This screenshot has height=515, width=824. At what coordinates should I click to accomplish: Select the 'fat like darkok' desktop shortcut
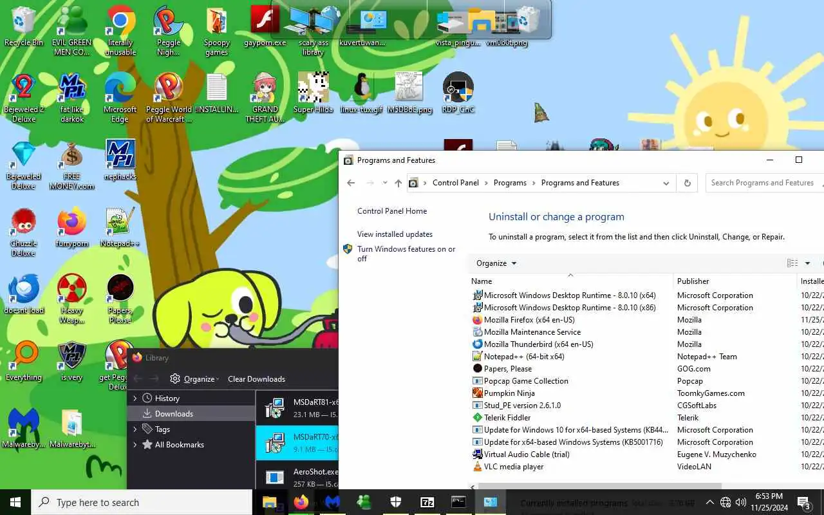click(71, 98)
